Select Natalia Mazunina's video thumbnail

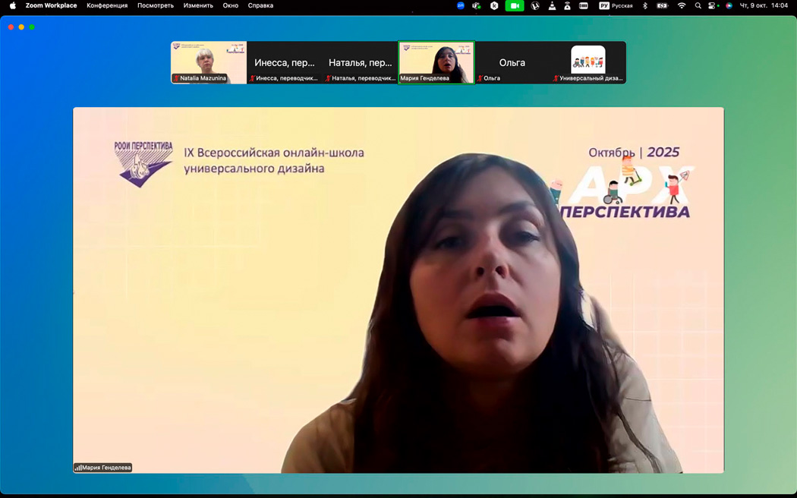(209, 61)
